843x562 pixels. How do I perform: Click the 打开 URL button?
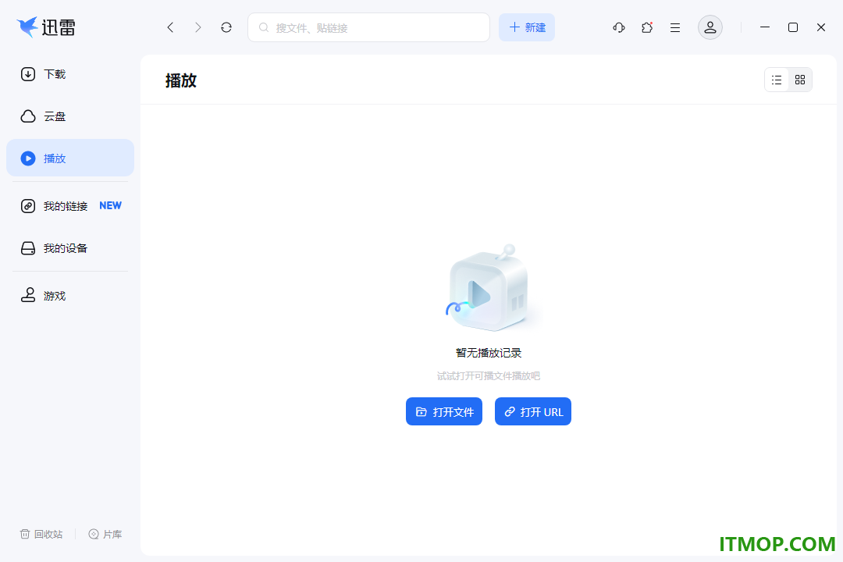(533, 411)
